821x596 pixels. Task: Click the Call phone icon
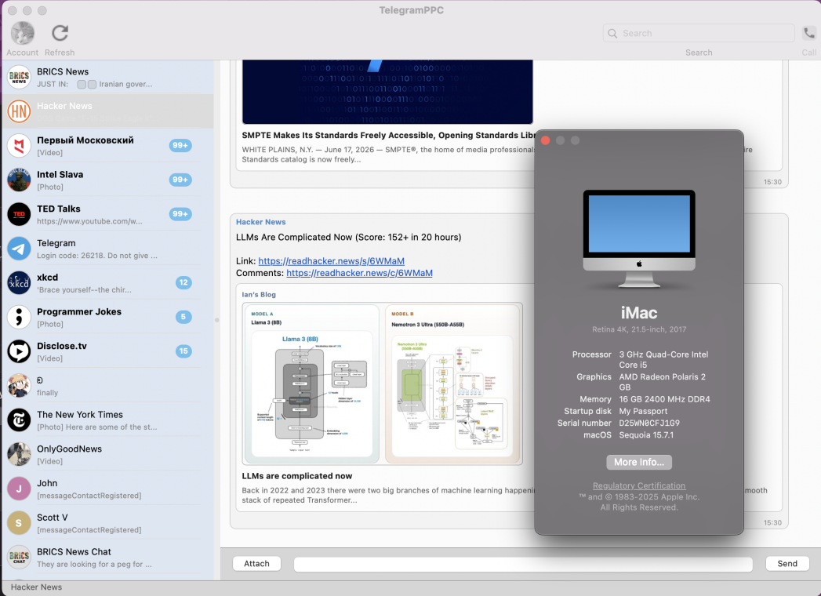[x=809, y=33]
